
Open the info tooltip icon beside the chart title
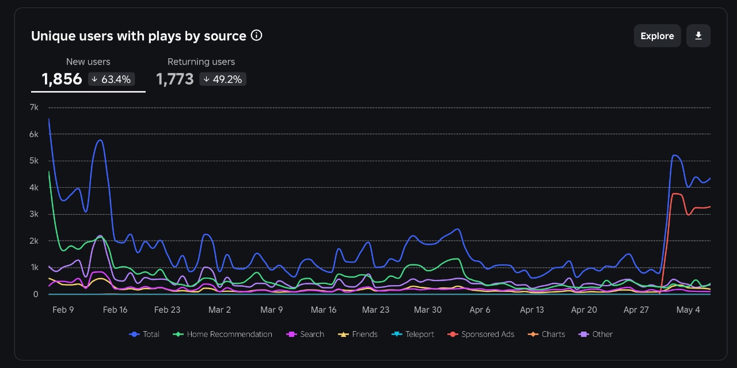(x=257, y=36)
